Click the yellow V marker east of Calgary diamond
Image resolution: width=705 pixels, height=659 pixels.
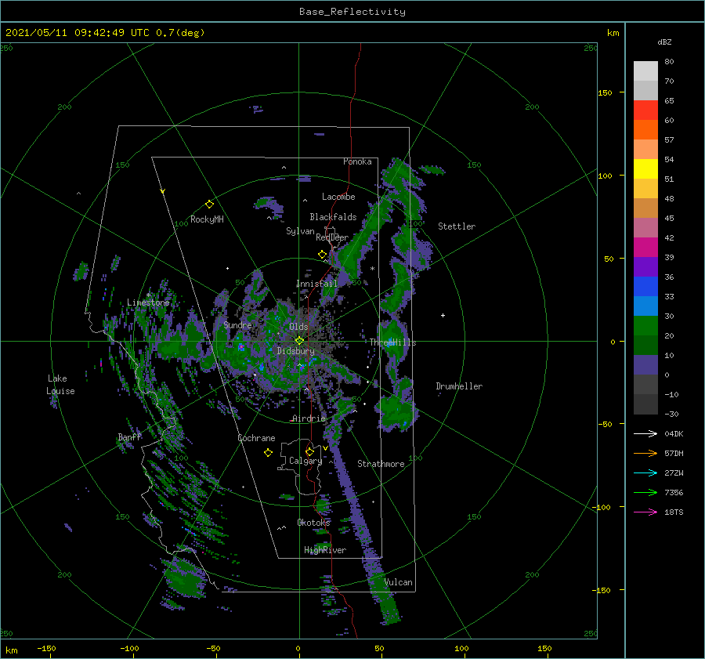(x=326, y=448)
